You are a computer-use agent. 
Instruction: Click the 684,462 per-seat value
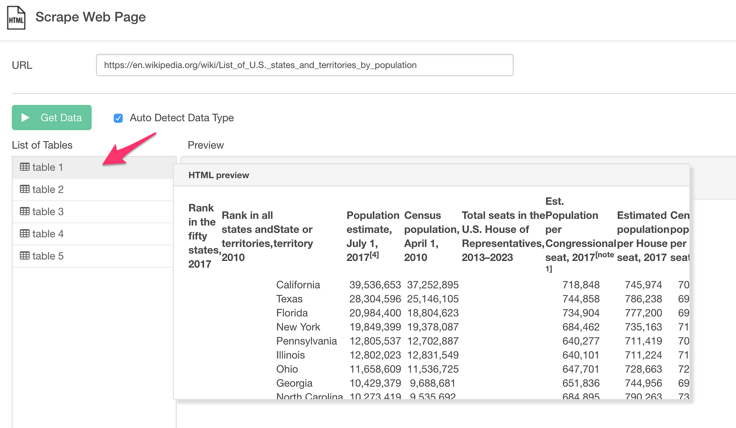[581, 327]
